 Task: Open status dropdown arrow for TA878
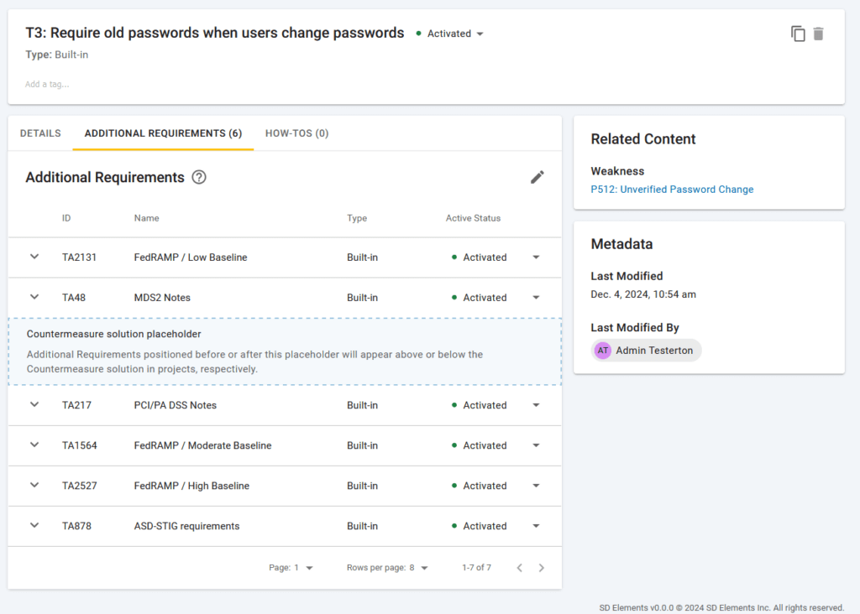point(537,526)
